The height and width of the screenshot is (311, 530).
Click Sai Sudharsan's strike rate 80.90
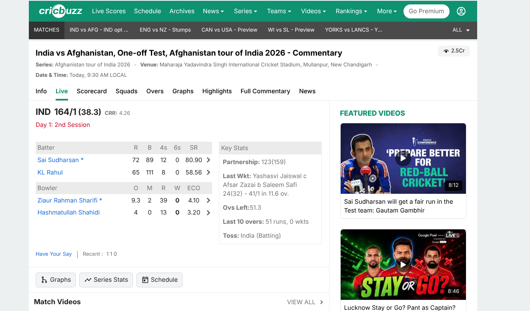[x=194, y=160]
